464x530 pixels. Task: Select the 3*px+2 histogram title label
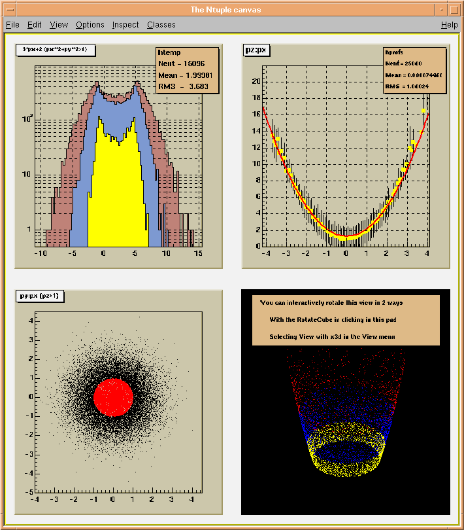[56, 50]
